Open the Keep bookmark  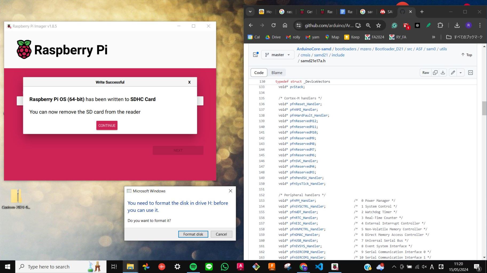[x=352, y=37]
